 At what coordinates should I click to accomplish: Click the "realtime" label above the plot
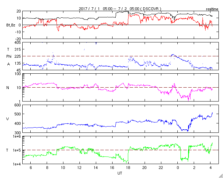point(212,9)
